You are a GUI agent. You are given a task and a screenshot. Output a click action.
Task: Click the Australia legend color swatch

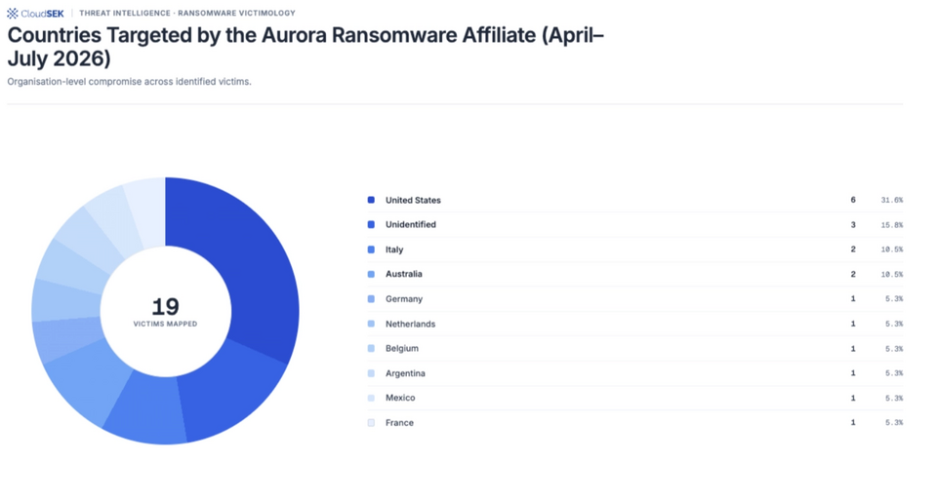tap(371, 274)
